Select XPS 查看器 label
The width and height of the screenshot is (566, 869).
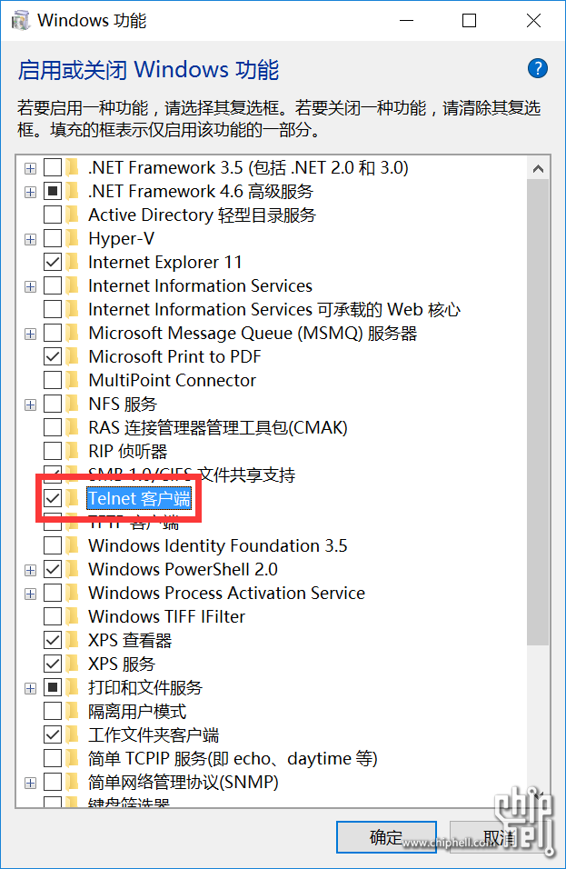click(x=130, y=641)
